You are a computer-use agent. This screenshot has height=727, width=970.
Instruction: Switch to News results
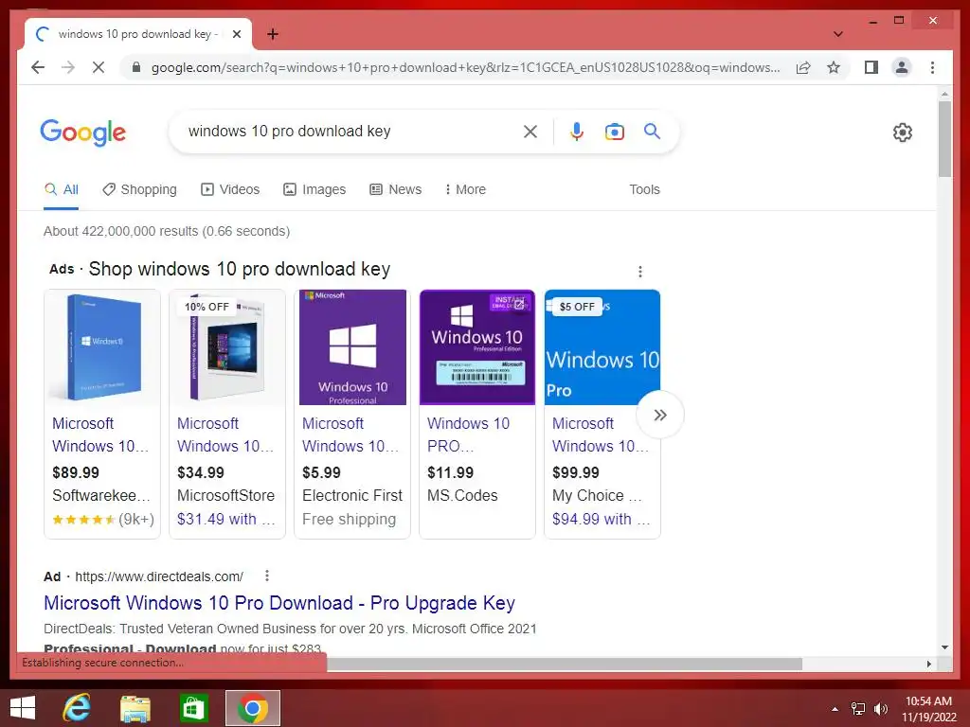(x=395, y=189)
